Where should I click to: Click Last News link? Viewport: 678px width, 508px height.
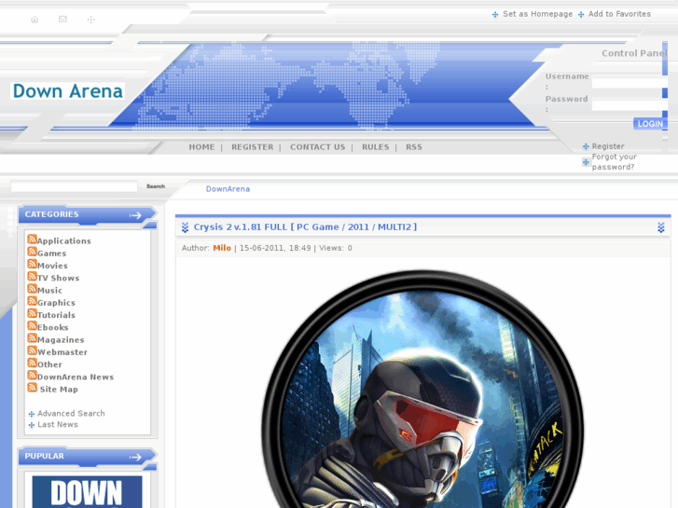coord(58,424)
